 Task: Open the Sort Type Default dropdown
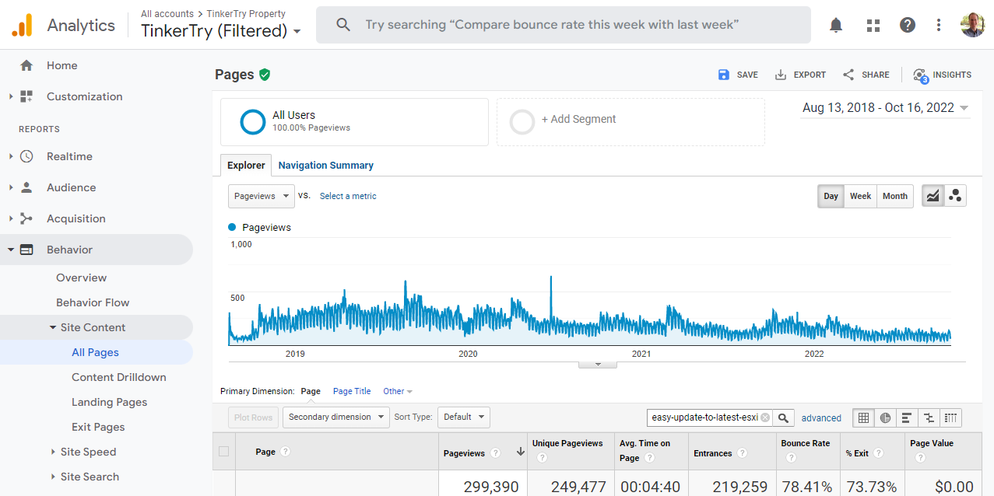coord(464,417)
